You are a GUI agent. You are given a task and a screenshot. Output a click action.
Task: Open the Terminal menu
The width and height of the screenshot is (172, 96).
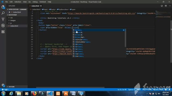[x=42, y=2]
